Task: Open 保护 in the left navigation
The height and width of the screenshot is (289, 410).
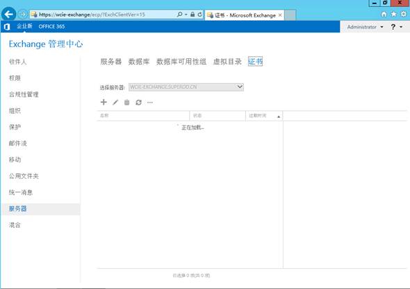Action: tap(15, 127)
